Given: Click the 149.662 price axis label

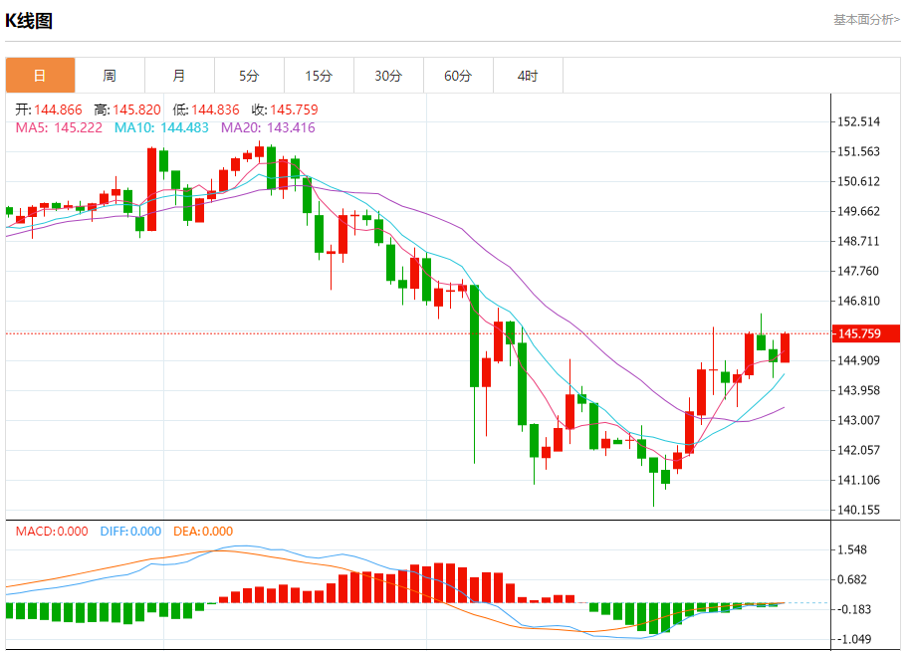Looking at the screenshot, I should coord(859,211).
